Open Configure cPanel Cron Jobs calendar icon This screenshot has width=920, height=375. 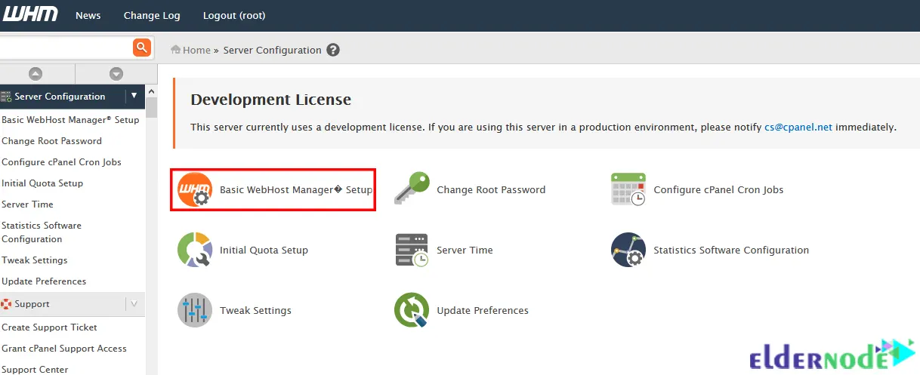pyautogui.click(x=628, y=189)
